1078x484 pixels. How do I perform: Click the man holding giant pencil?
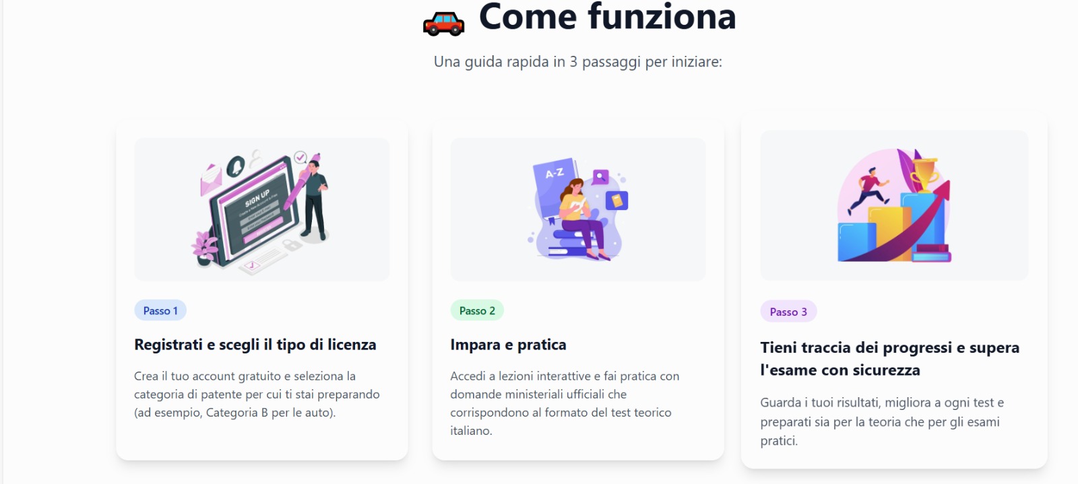[313, 199]
